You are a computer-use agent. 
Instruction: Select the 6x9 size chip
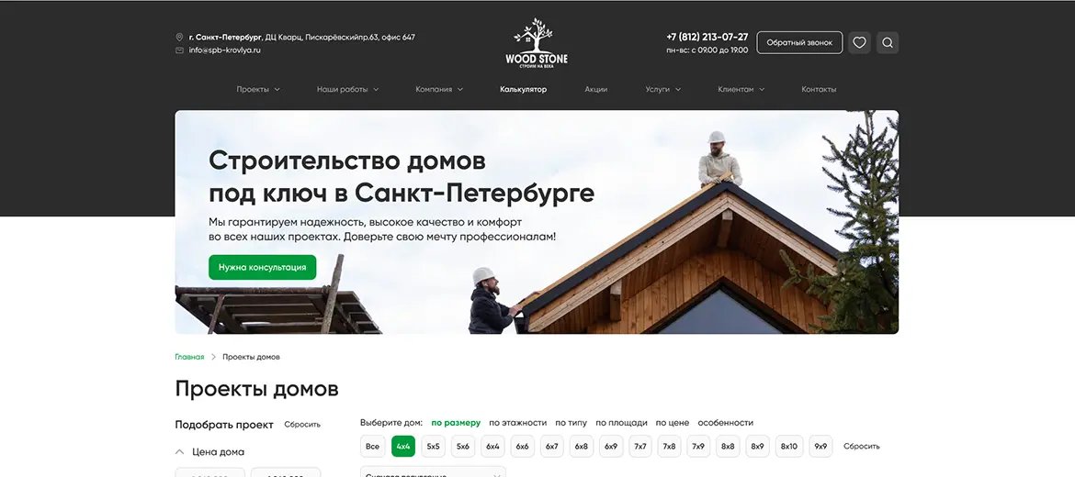click(x=611, y=446)
